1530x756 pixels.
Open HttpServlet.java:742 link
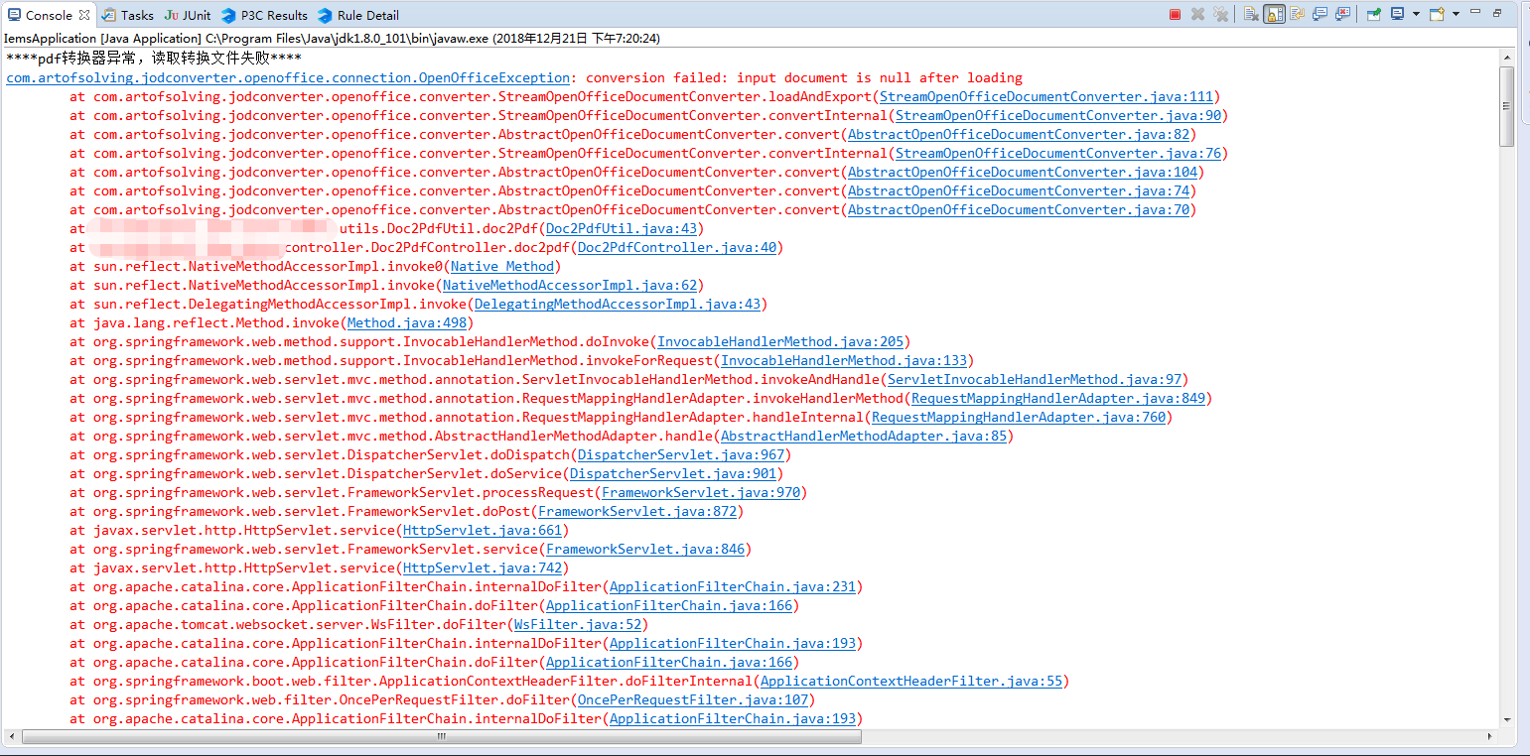483,567
